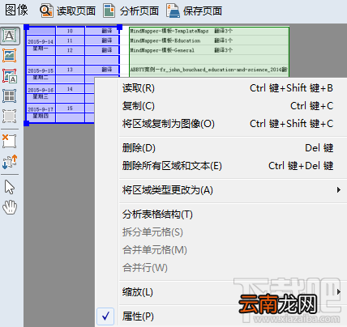Click the ABBYY john_bouchard text line
The image size is (347, 327).
[209, 70]
